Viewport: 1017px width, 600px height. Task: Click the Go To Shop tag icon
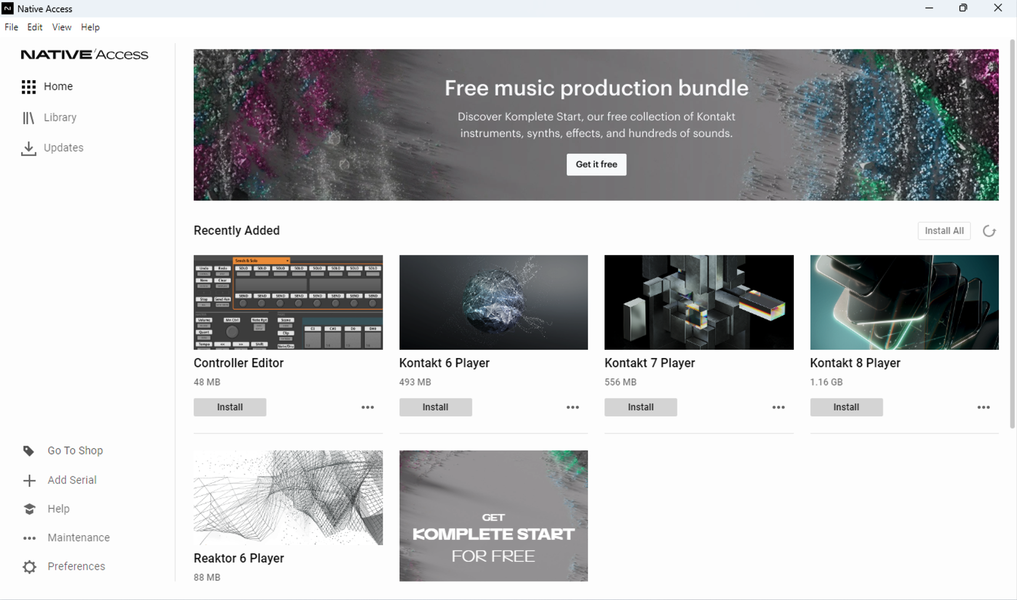click(28, 451)
